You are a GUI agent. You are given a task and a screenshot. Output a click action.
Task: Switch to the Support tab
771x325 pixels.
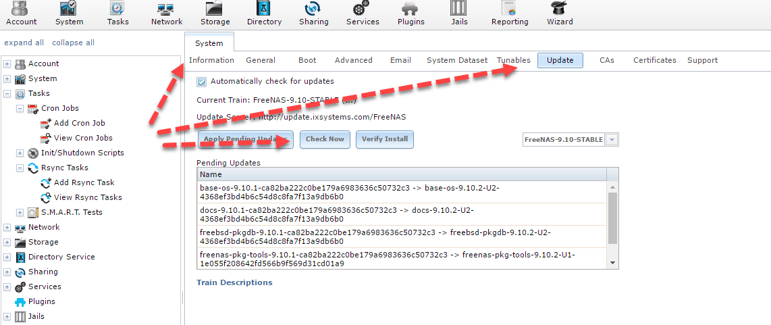coord(702,60)
